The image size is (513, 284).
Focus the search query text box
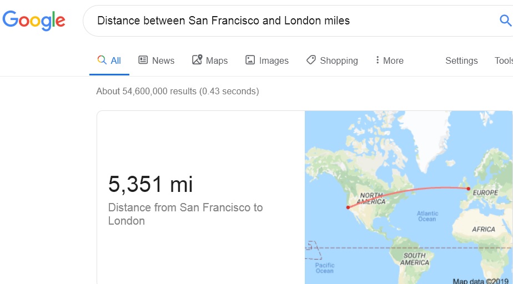coord(278,21)
